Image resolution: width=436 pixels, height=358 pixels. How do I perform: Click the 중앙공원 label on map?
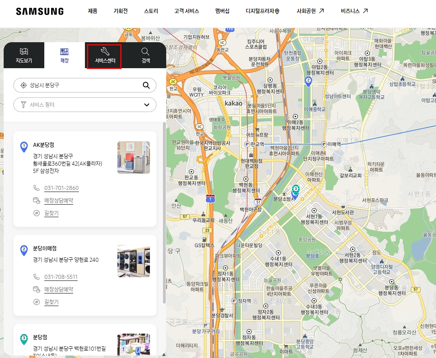point(307,239)
